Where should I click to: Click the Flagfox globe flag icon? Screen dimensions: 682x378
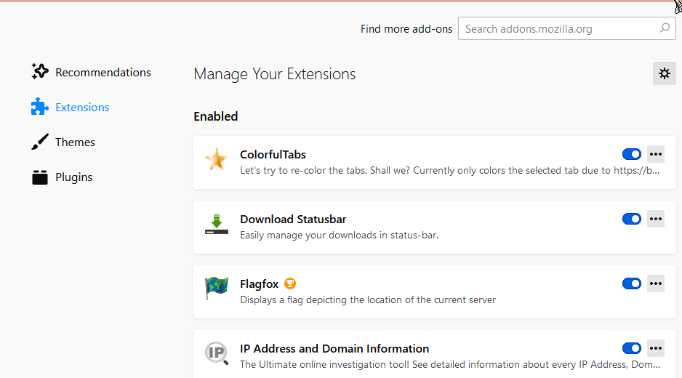coord(216,289)
